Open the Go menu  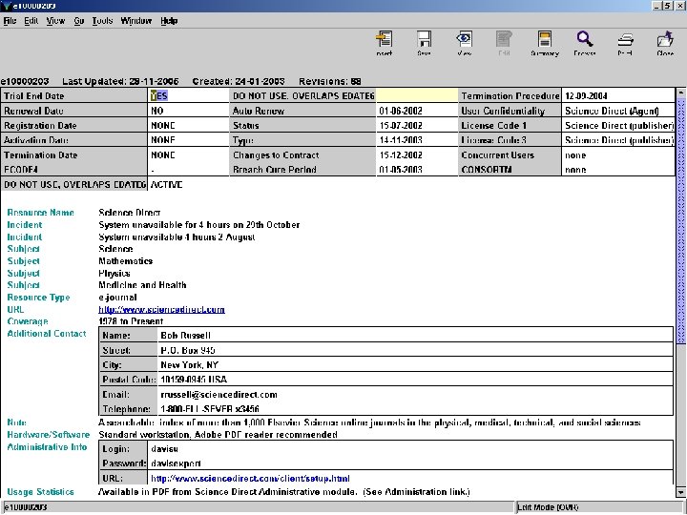[78, 20]
